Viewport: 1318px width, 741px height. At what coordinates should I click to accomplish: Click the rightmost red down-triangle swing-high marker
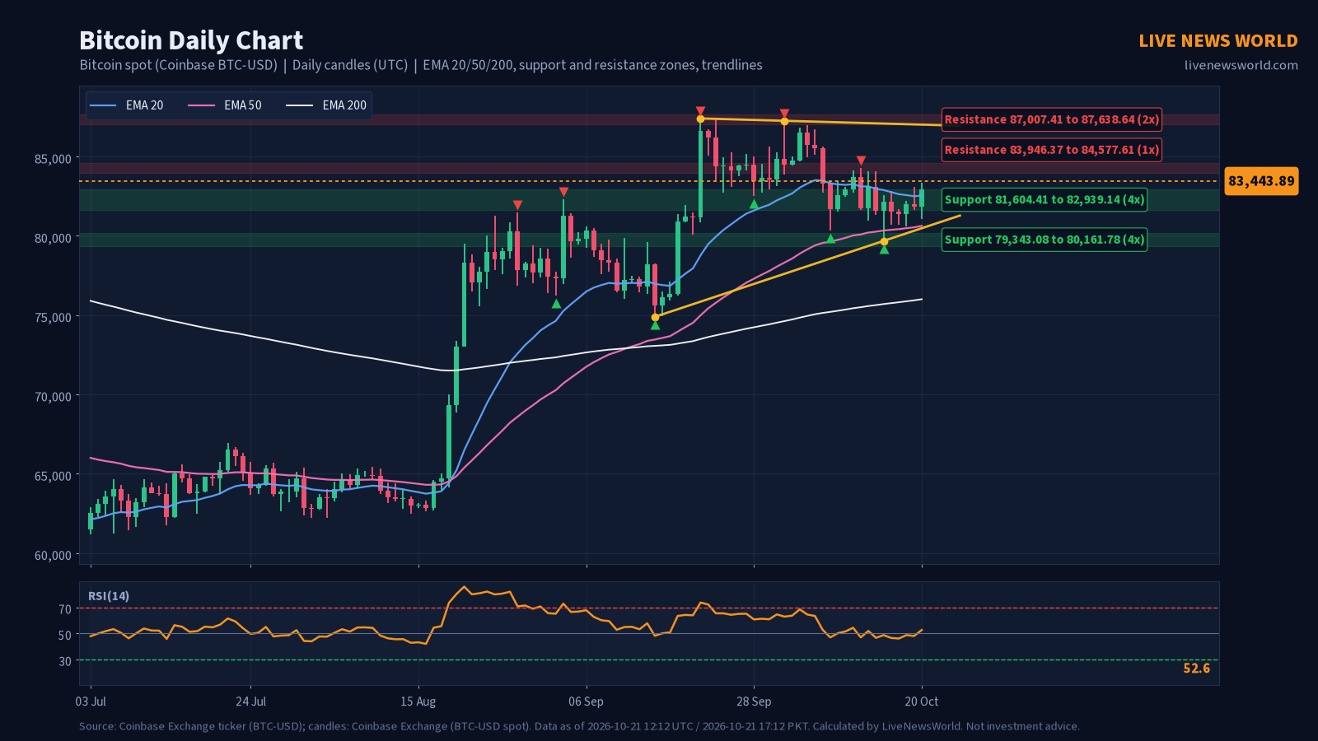pyautogui.click(x=861, y=161)
